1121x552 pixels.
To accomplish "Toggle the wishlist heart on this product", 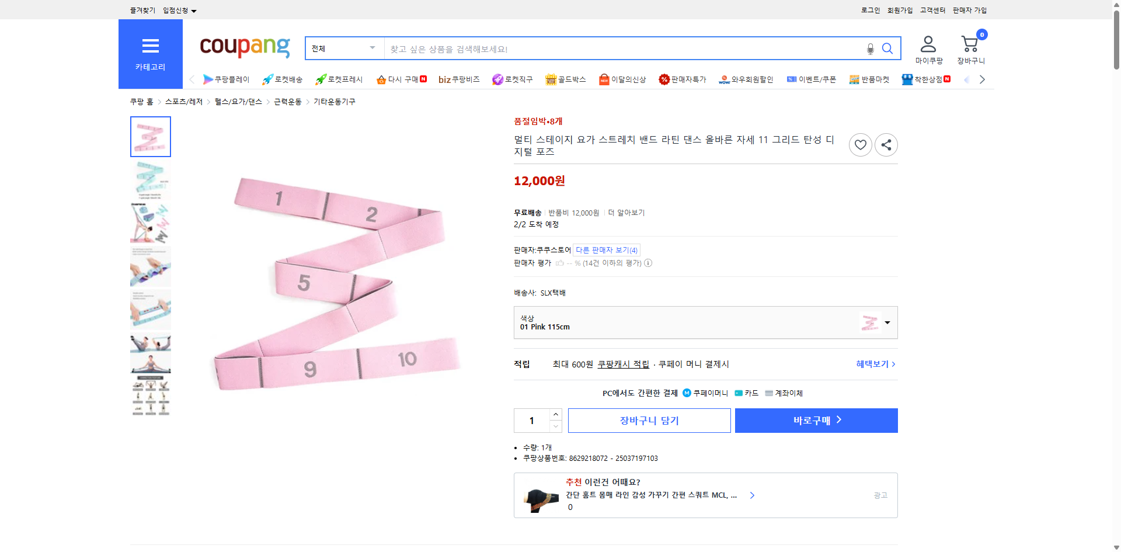I will pos(860,144).
